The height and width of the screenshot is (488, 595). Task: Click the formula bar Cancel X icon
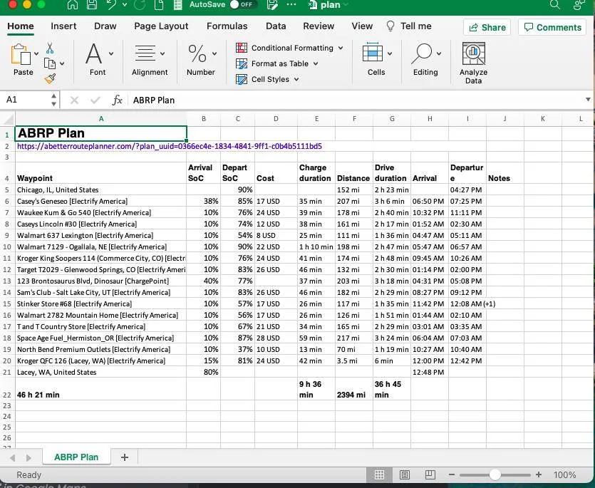tap(74, 100)
